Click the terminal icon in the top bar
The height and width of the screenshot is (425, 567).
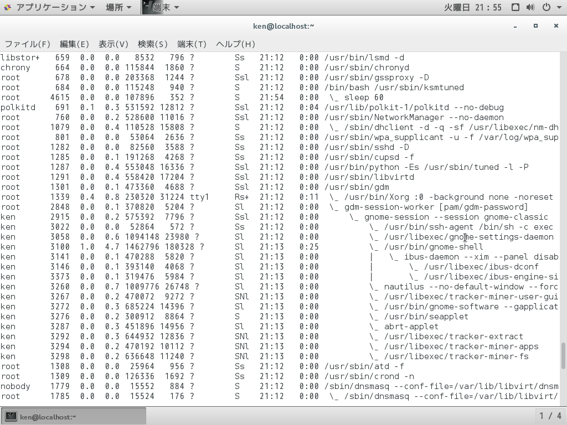point(147,7)
